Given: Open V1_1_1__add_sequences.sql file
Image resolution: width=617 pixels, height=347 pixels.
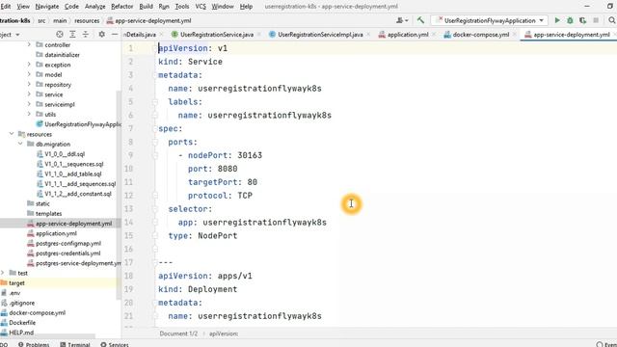Looking at the screenshot, I should (x=80, y=184).
